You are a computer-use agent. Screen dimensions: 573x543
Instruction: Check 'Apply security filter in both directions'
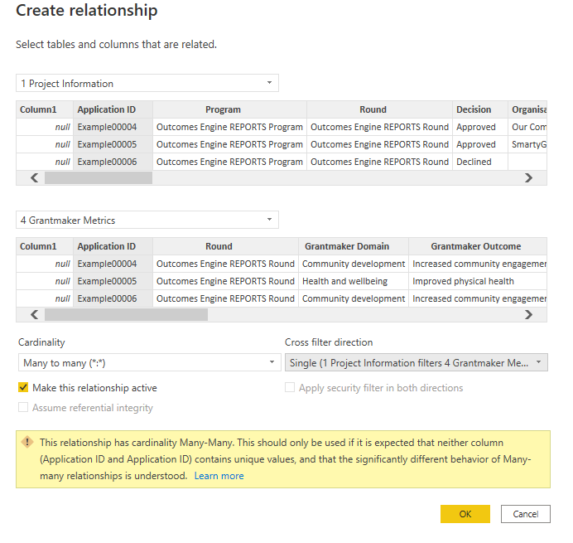point(290,388)
